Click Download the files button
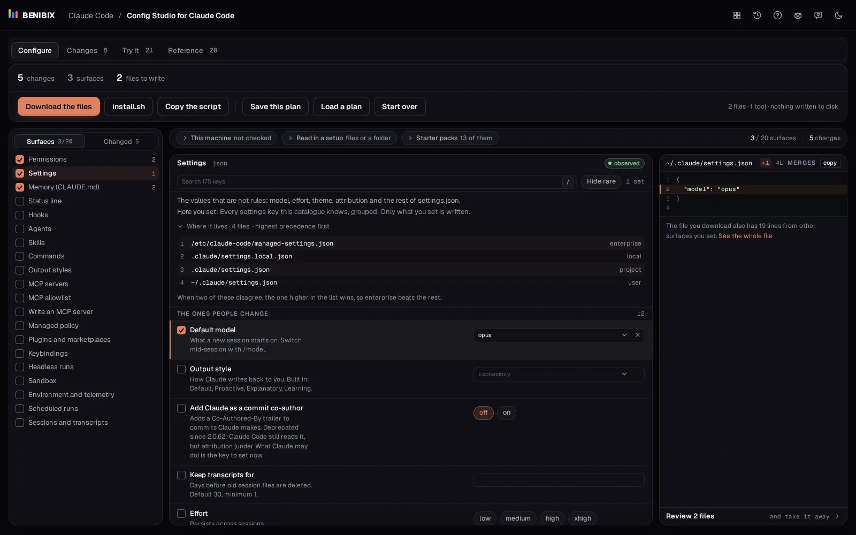The width and height of the screenshot is (856, 535). [59, 106]
